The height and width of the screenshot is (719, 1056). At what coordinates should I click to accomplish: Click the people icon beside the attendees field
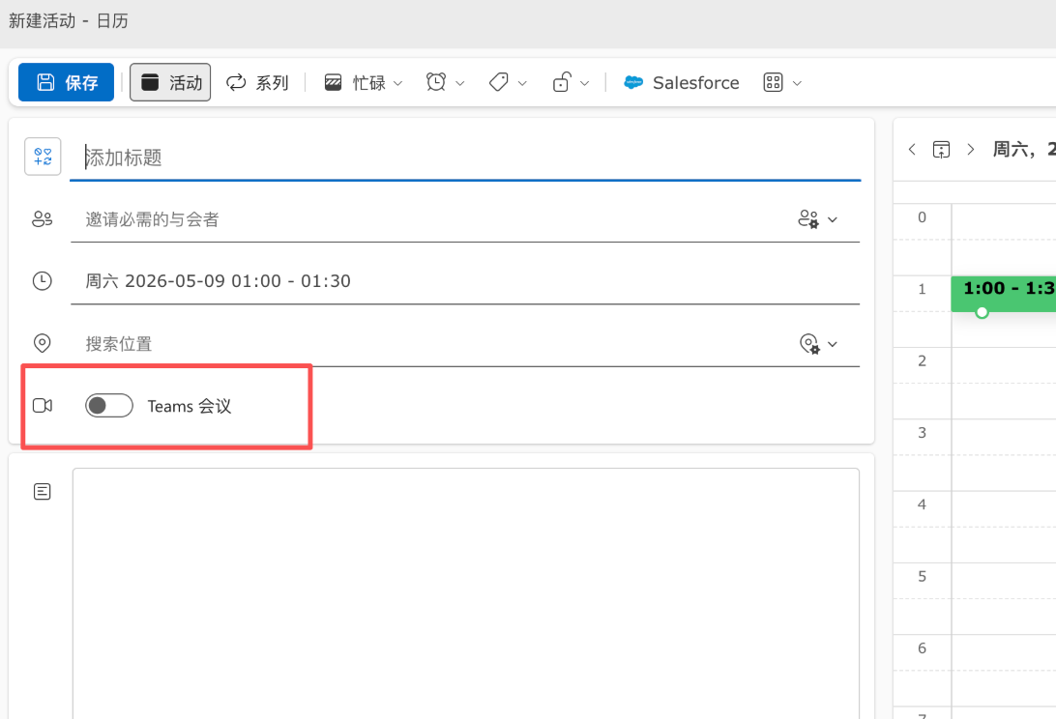pos(42,218)
